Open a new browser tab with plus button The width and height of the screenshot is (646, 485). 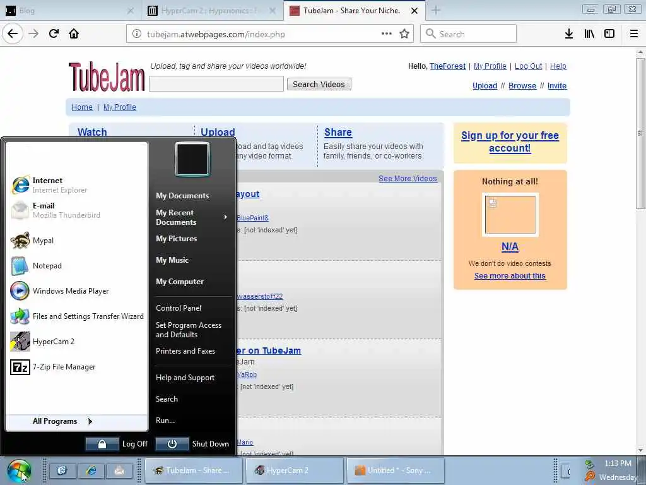click(x=436, y=11)
